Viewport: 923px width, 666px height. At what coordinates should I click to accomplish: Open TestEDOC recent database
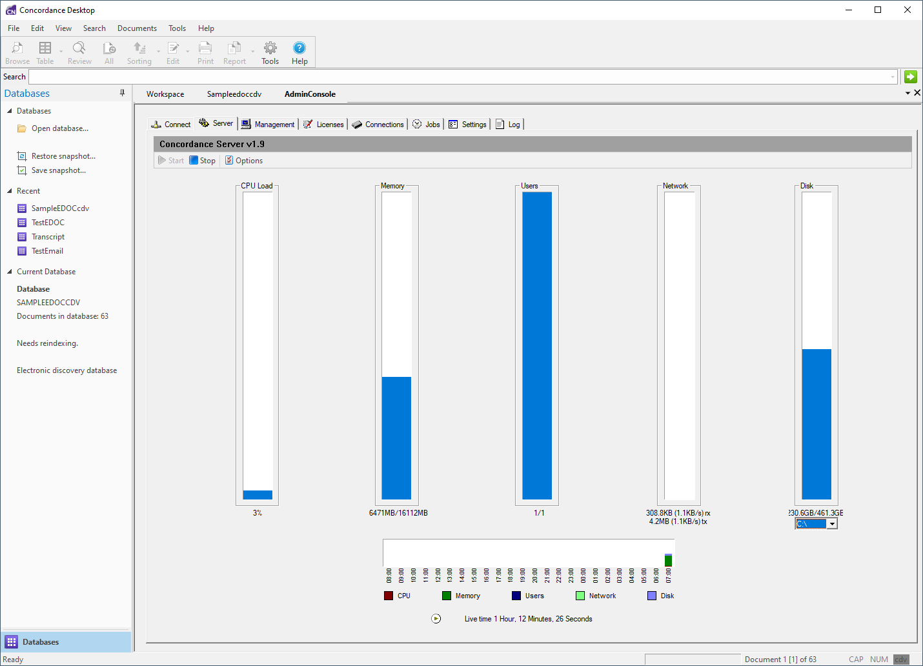pyautogui.click(x=48, y=223)
